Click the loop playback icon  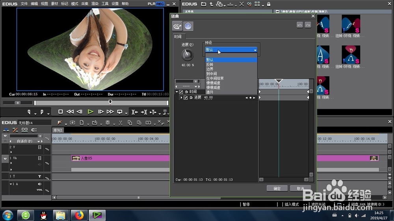click(120, 112)
